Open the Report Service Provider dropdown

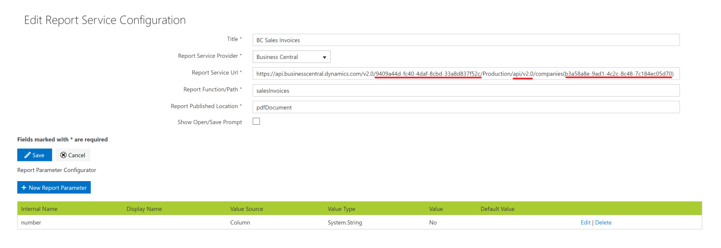291,57
